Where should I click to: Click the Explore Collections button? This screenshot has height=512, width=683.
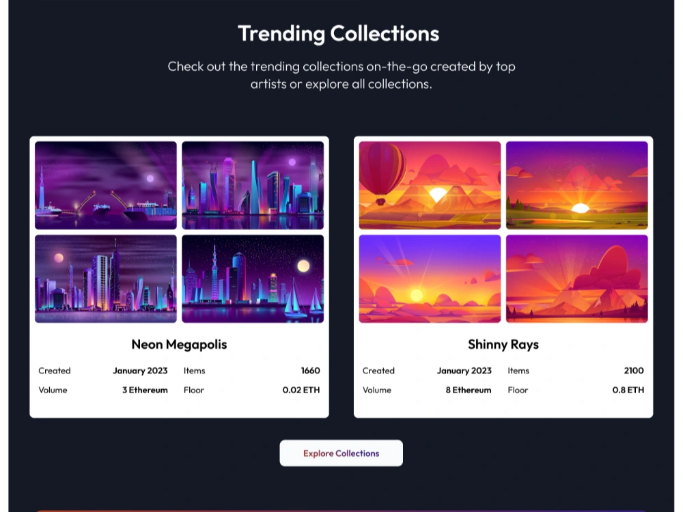[341, 453]
